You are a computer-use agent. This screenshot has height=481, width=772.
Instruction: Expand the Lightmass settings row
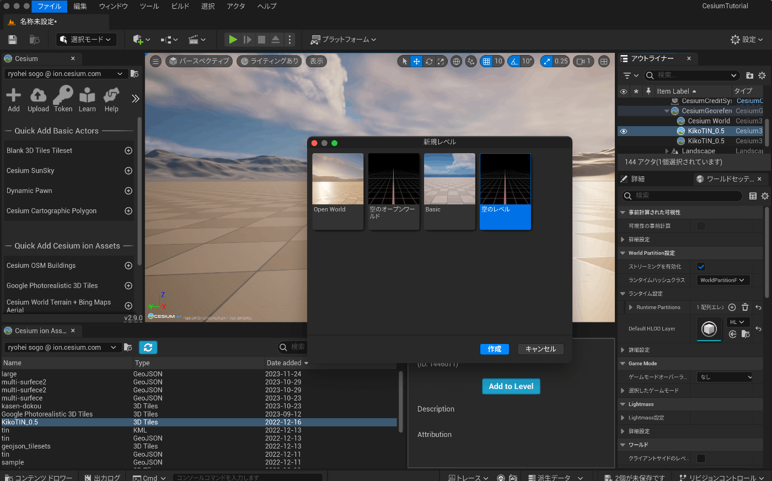pyautogui.click(x=623, y=418)
